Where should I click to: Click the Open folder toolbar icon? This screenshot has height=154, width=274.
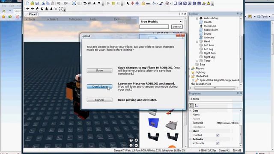pyautogui.click(x=32, y=3)
